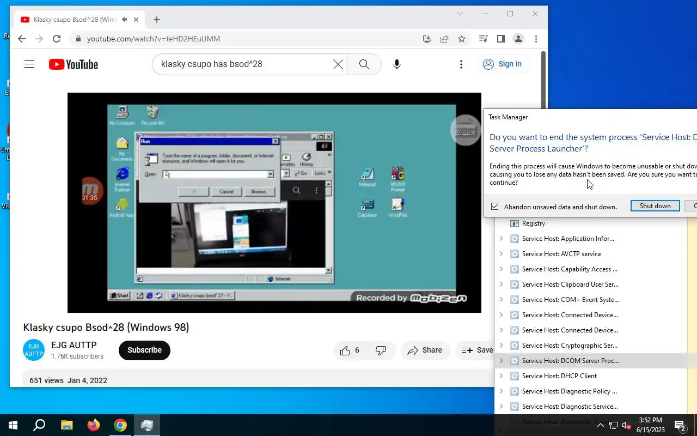Install or download via address bar icon

click(x=427, y=39)
